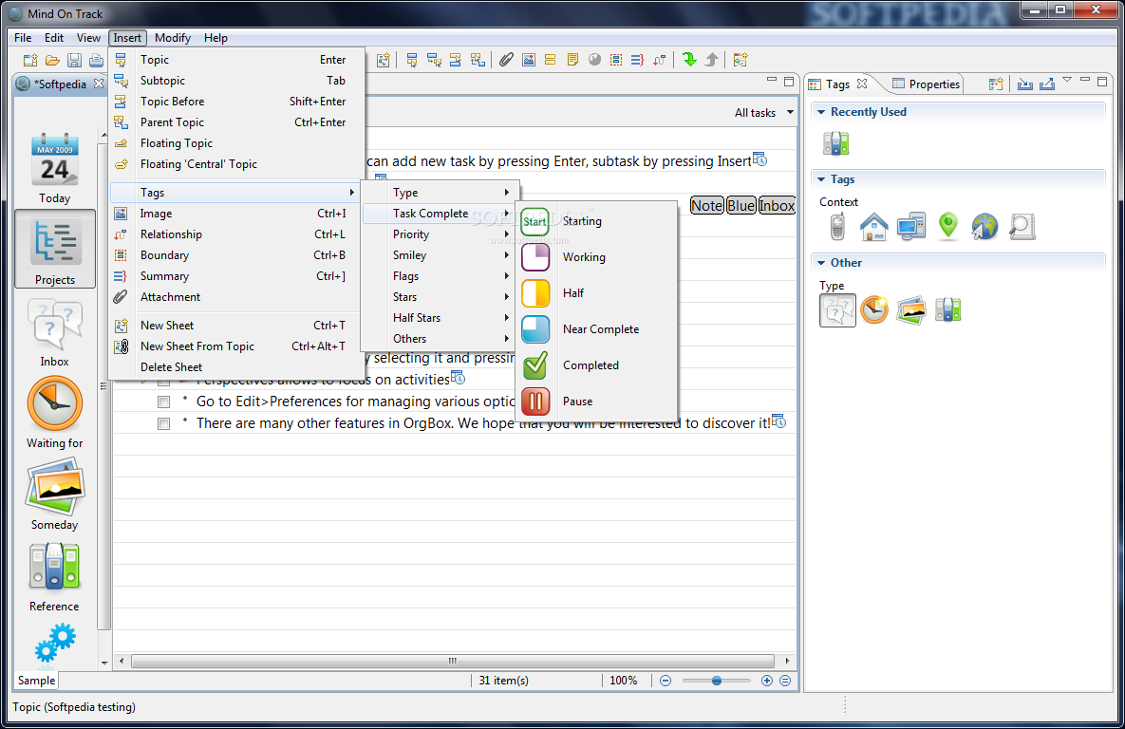Select the Working quarter-progress tag icon
The image size is (1125, 729).
click(535, 257)
